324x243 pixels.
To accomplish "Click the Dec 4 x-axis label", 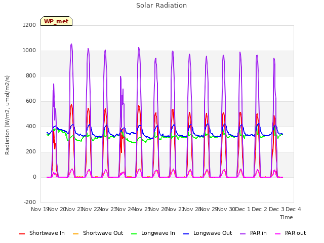I will click(x=293, y=209).
